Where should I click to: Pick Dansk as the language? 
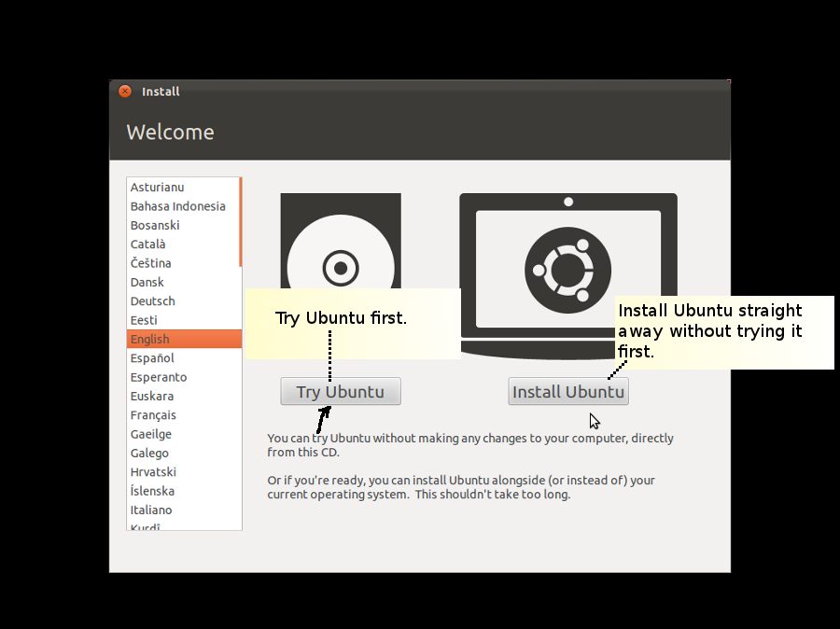pos(184,283)
